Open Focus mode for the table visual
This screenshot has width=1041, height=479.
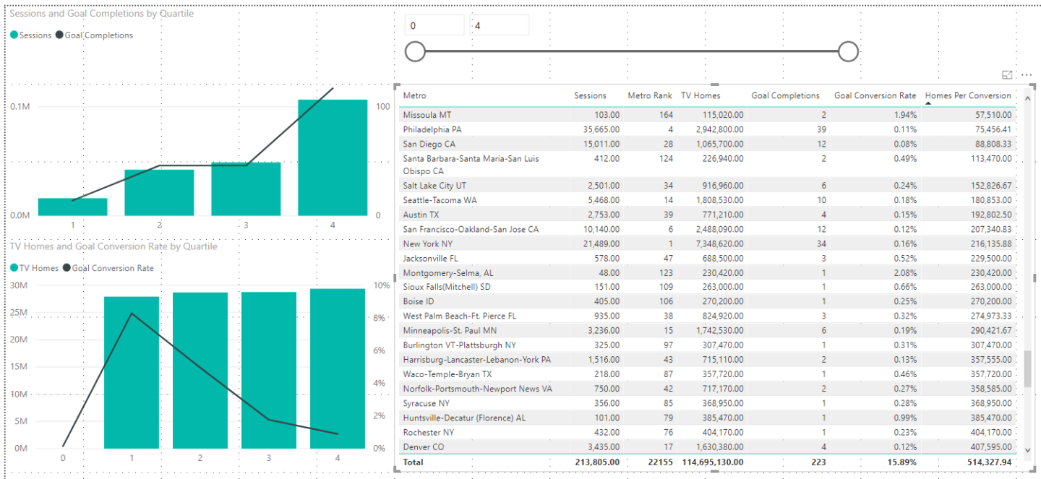(1008, 75)
